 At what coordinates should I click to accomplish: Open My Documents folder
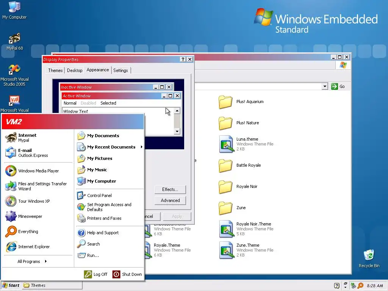tap(110, 136)
